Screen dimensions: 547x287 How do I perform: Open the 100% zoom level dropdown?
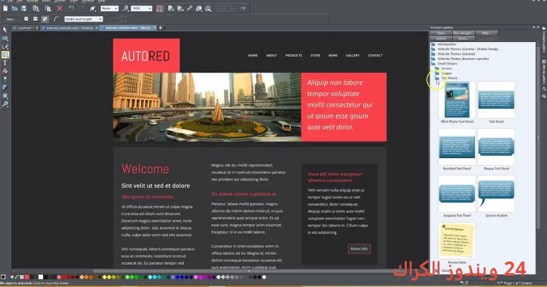click(142, 9)
